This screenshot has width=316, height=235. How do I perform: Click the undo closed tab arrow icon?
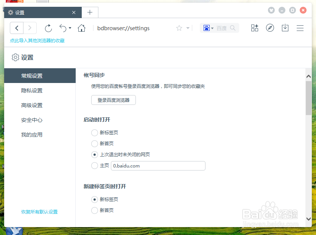pos(63,28)
